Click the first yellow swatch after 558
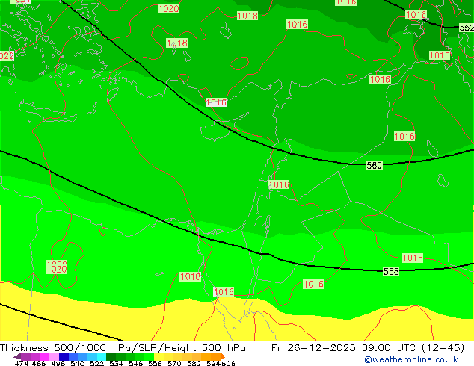Viewport: 474px width, 366px height. click(x=158, y=356)
